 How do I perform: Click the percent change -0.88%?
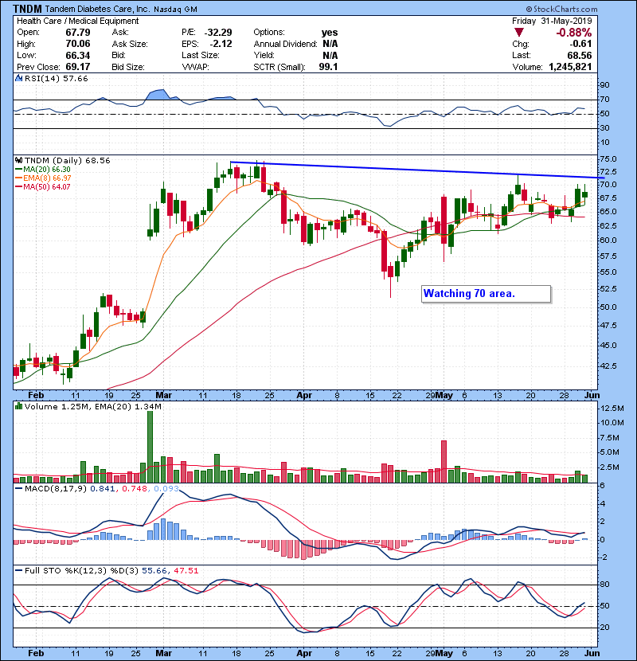pos(573,33)
